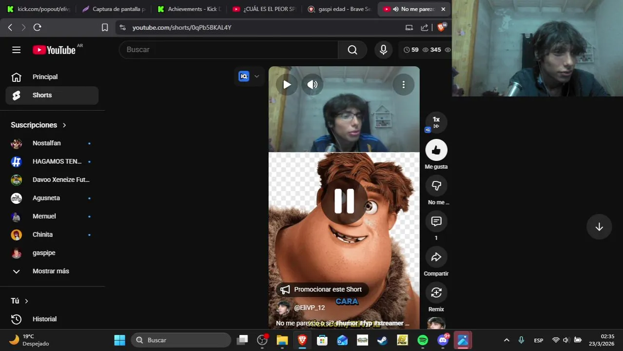Open Discord from the taskbar
Viewport: 623px width, 351px height.
(x=443, y=340)
